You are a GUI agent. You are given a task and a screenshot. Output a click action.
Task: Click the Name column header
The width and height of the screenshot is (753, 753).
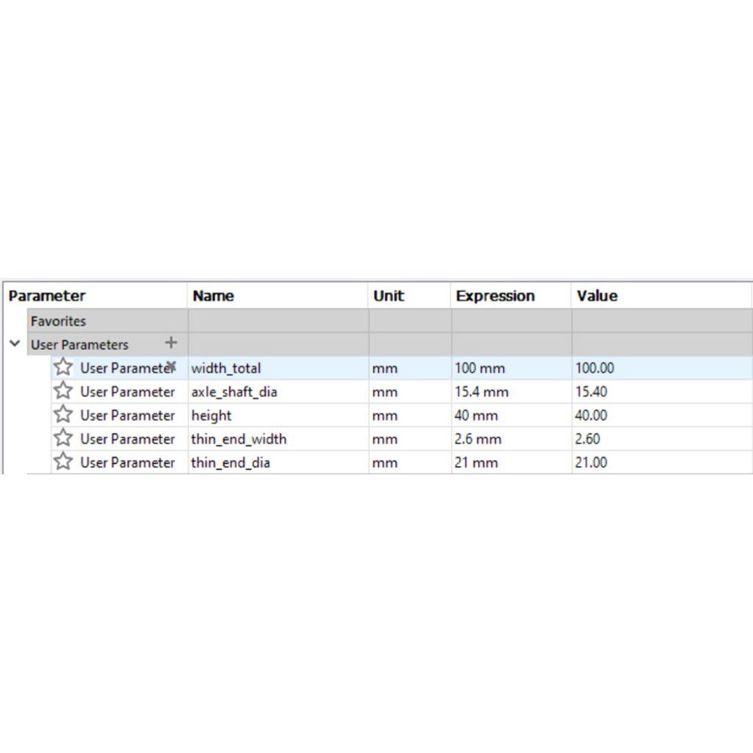pyautogui.click(x=278, y=296)
